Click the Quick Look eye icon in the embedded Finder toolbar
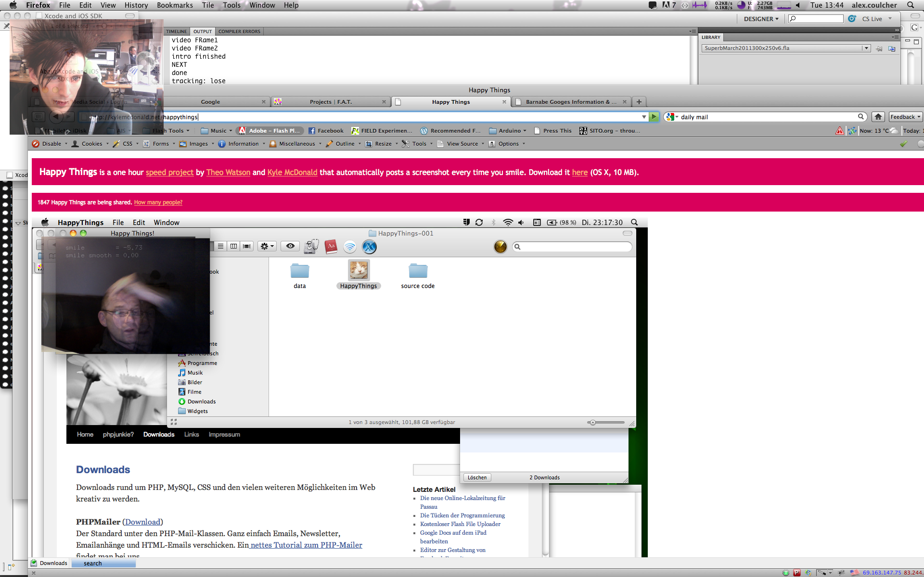Image resolution: width=924 pixels, height=577 pixels. coord(290,246)
